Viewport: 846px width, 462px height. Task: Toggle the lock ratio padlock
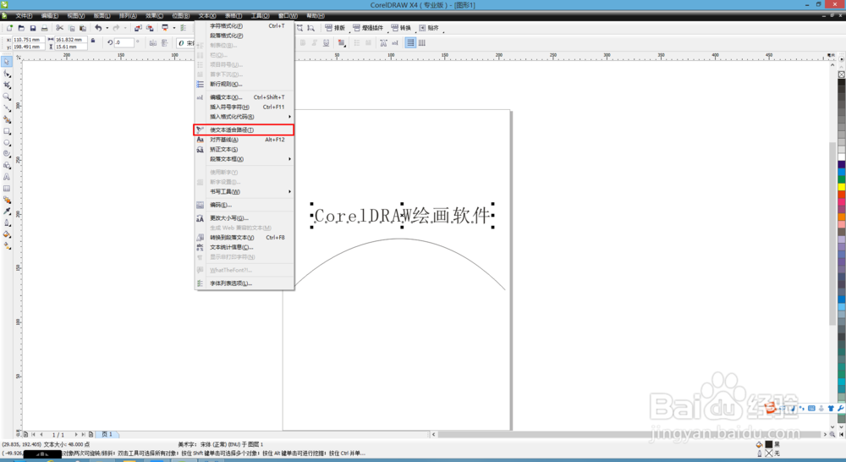tap(93, 41)
